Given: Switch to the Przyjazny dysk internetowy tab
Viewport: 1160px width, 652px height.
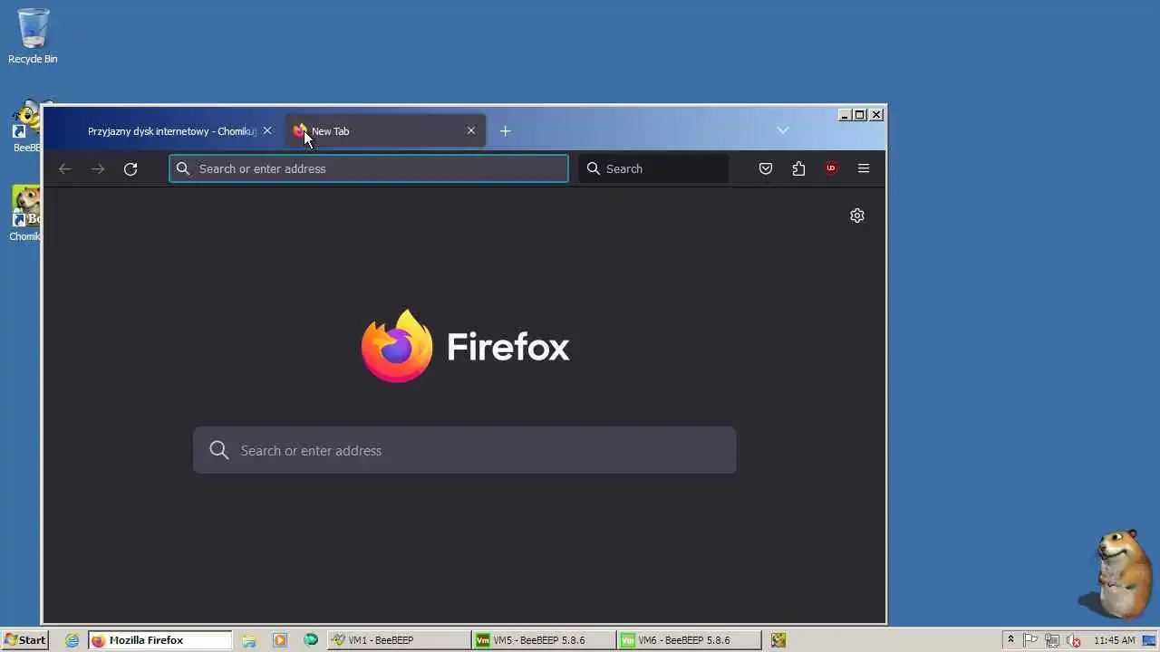Looking at the screenshot, I should point(172,131).
